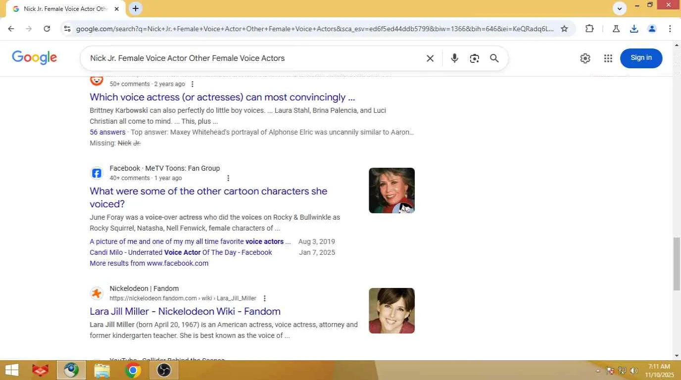Viewport: 681px width, 380px height.
Task: Start a voice search with the microphone
Action: (454, 58)
